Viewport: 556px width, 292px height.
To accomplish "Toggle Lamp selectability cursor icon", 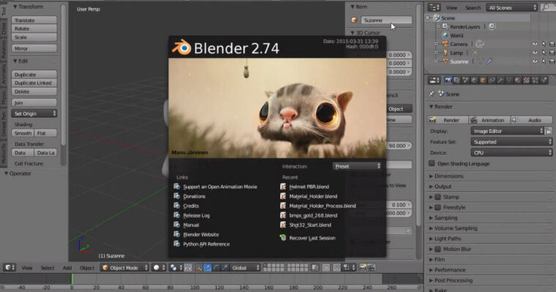I will coord(544,53).
